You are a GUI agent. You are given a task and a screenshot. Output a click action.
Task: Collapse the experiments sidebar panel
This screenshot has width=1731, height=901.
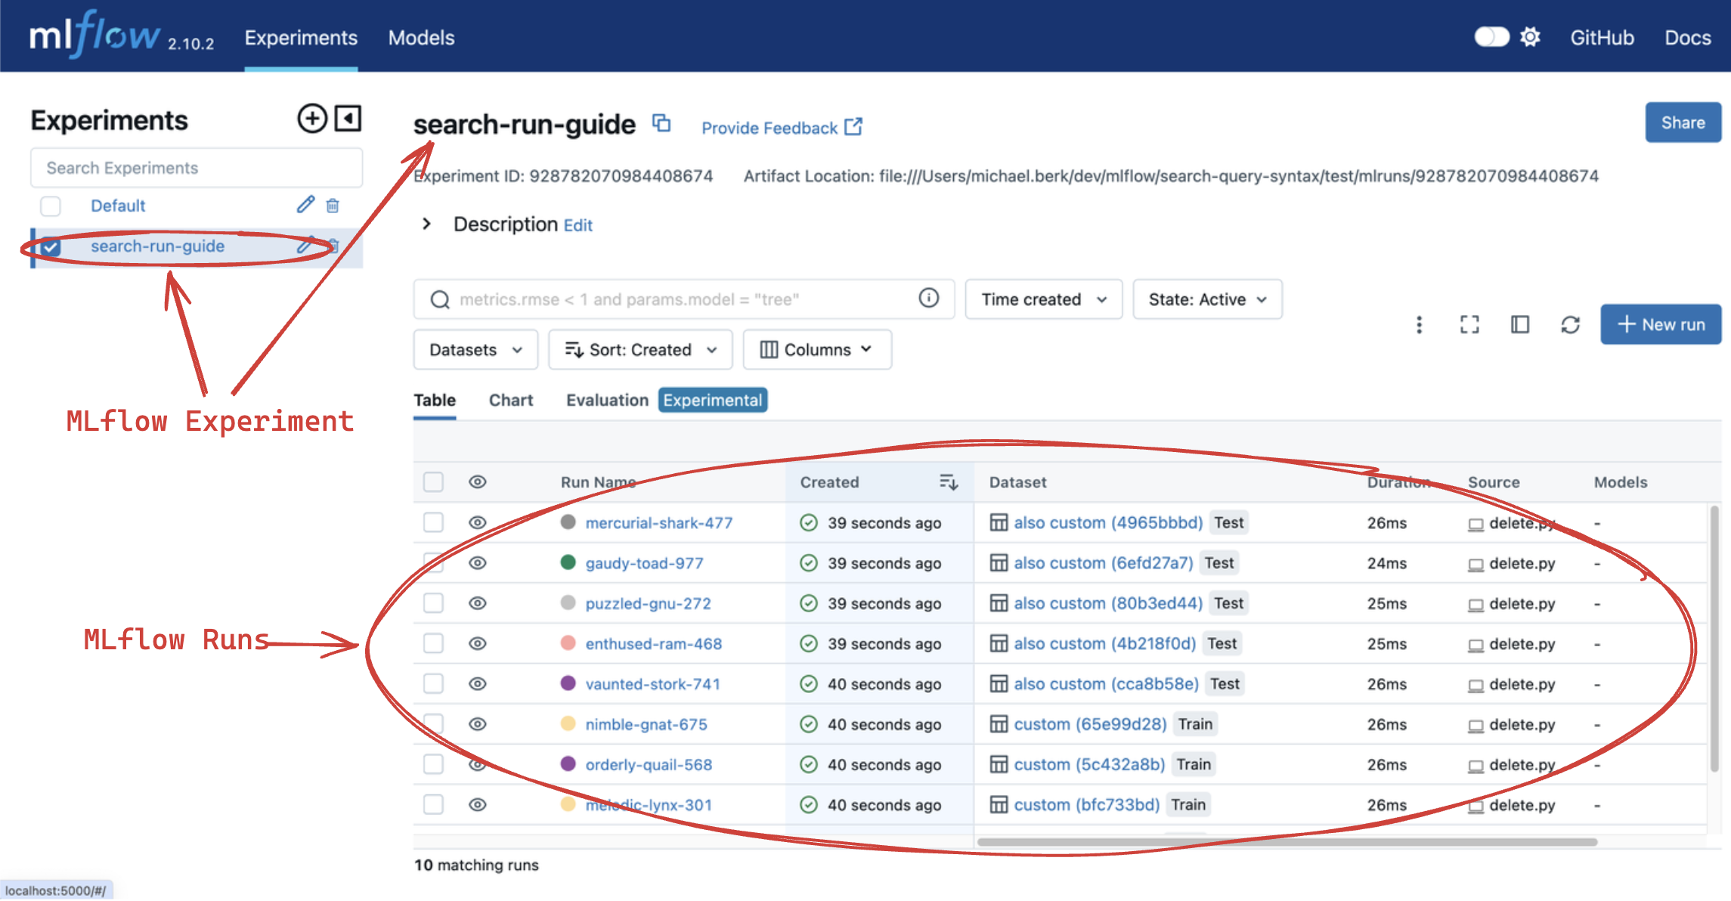(348, 119)
